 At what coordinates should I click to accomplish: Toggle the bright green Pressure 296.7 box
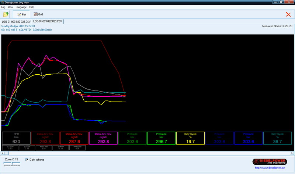click(x=161, y=138)
